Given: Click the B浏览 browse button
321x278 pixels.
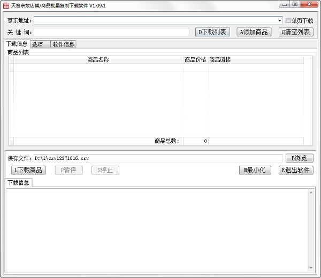Looking at the screenshot, I should tap(299, 158).
